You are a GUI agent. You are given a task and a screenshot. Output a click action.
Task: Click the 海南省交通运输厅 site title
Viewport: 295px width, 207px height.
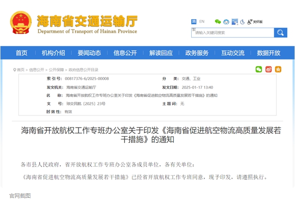click(87, 21)
